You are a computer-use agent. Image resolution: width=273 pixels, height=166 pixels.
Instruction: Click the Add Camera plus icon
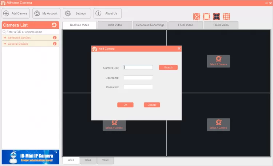click(x=6, y=13)
